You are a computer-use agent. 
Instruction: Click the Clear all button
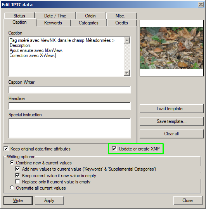[171, 134]
